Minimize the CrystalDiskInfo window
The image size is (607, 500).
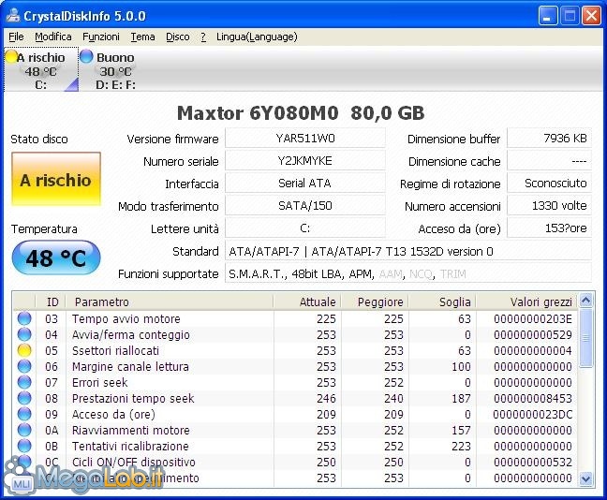[547, 16]
